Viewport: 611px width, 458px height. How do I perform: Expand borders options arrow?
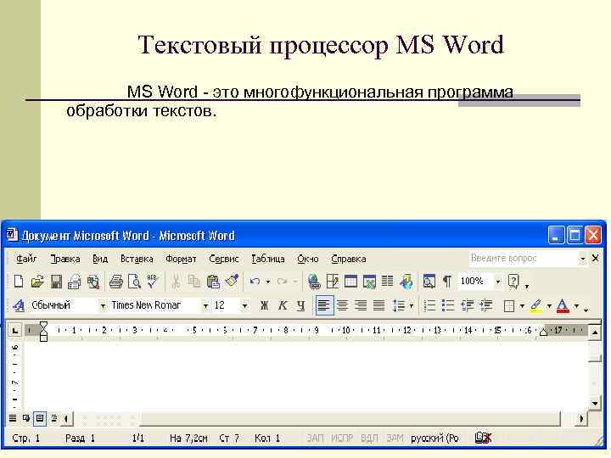[522, 306]
